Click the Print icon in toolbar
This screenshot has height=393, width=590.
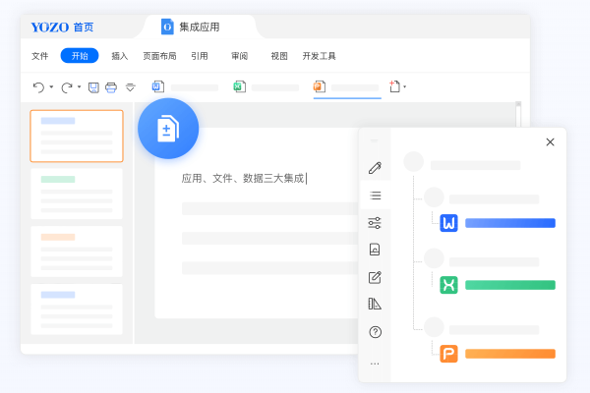[111, 87]
